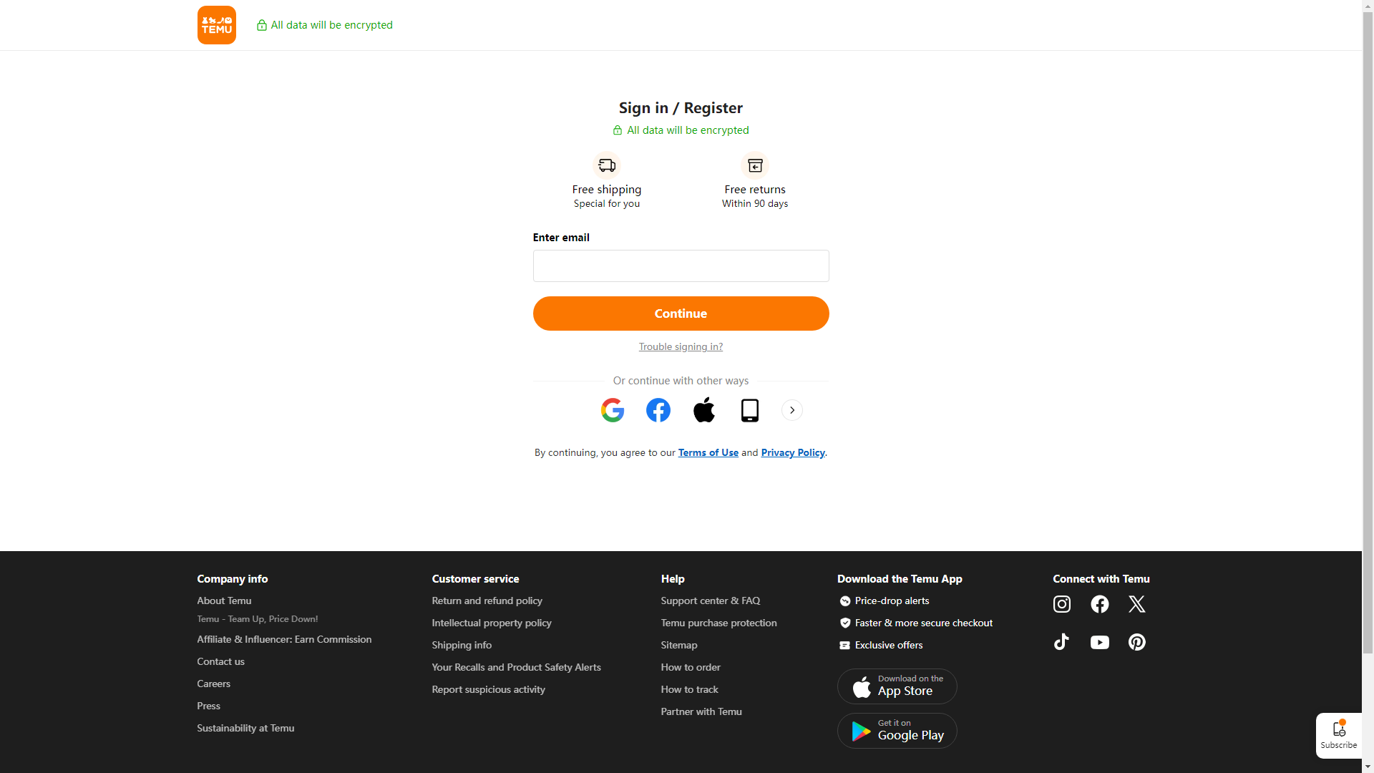Sign in with Apple icon
This screenshot has height=773, width=1374.
[703, 410]
